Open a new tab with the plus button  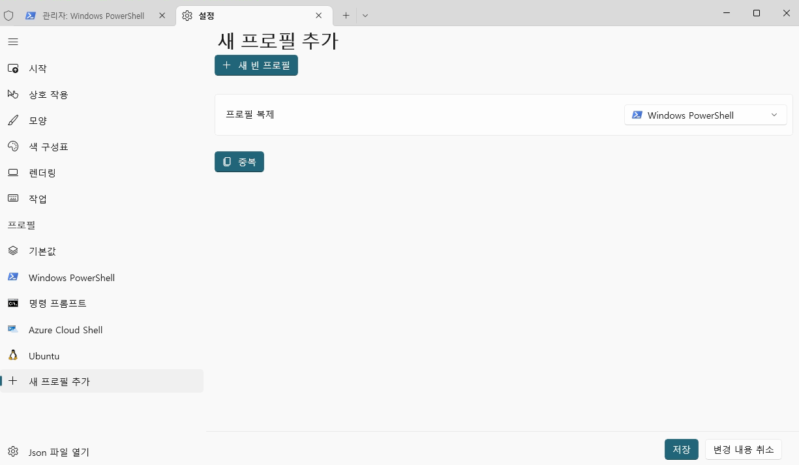(x=346, y=16)
